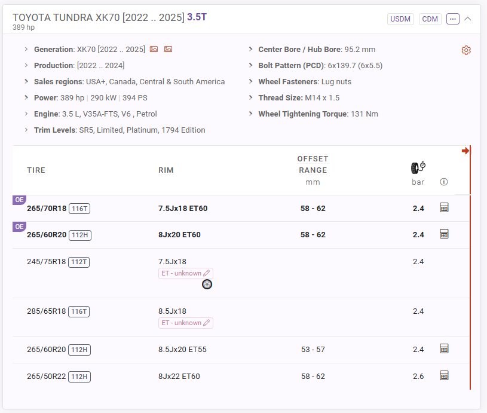This screenshot has width=487, height=413.
Task: Click the orange gear settings icon
Action: pyautogui.click(x=466, y=50)
